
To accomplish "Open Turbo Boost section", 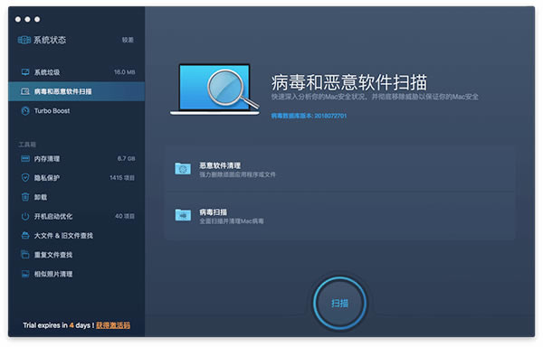I will (x=76, y=111).
